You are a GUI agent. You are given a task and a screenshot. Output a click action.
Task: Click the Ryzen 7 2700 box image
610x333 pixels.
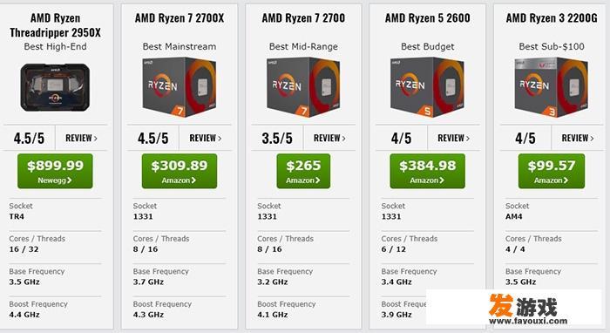[303, 87]
